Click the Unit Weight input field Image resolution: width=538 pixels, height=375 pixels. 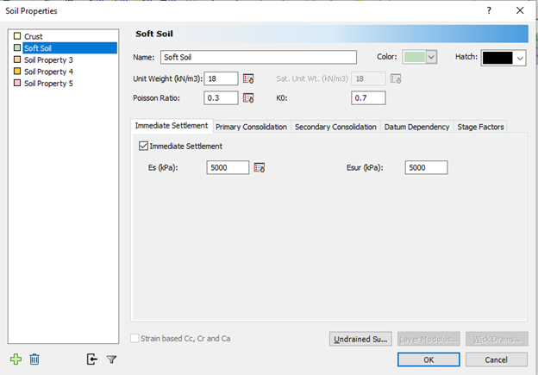point(221,78)
